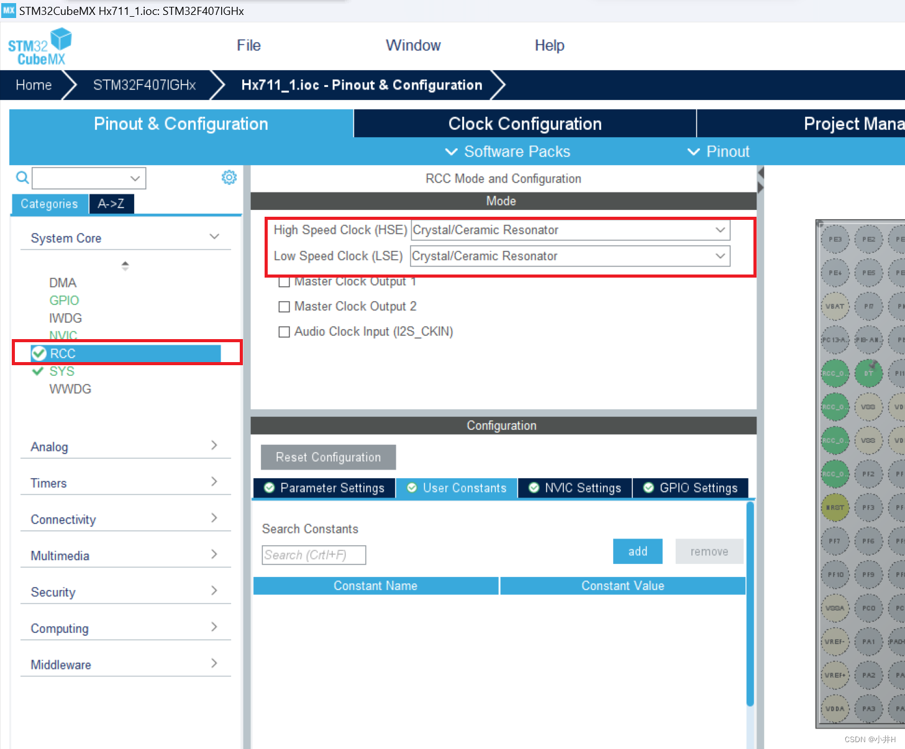Select pin PE2 on the chip view

click(x=868, y=239)
